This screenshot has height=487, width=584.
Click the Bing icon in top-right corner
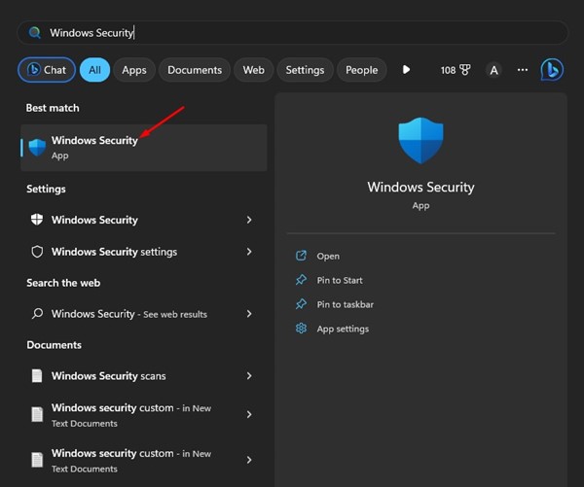[x=552, y=70]
